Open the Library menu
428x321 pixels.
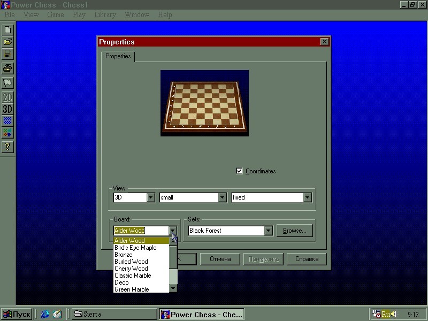pos(105,15)
